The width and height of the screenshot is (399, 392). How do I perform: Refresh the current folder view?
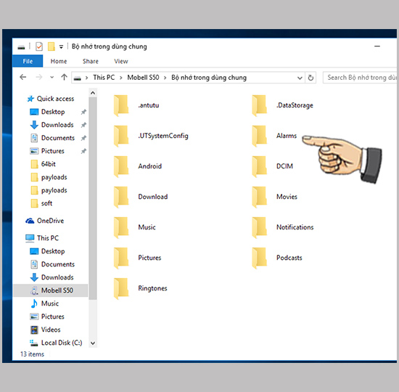coord(310,78)
